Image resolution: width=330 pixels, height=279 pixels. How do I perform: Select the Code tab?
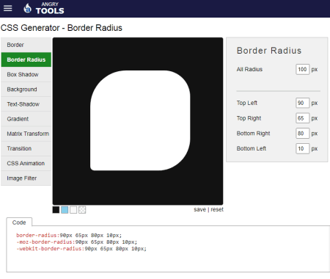19,222
